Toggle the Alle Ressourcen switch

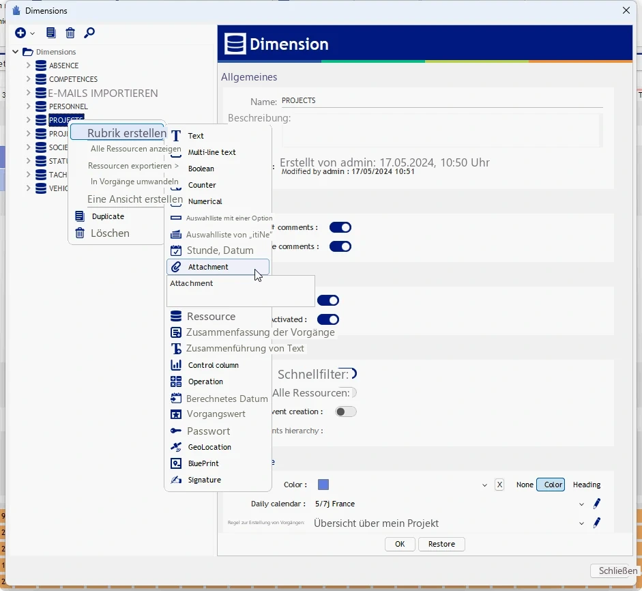click(x=354, y=392)
